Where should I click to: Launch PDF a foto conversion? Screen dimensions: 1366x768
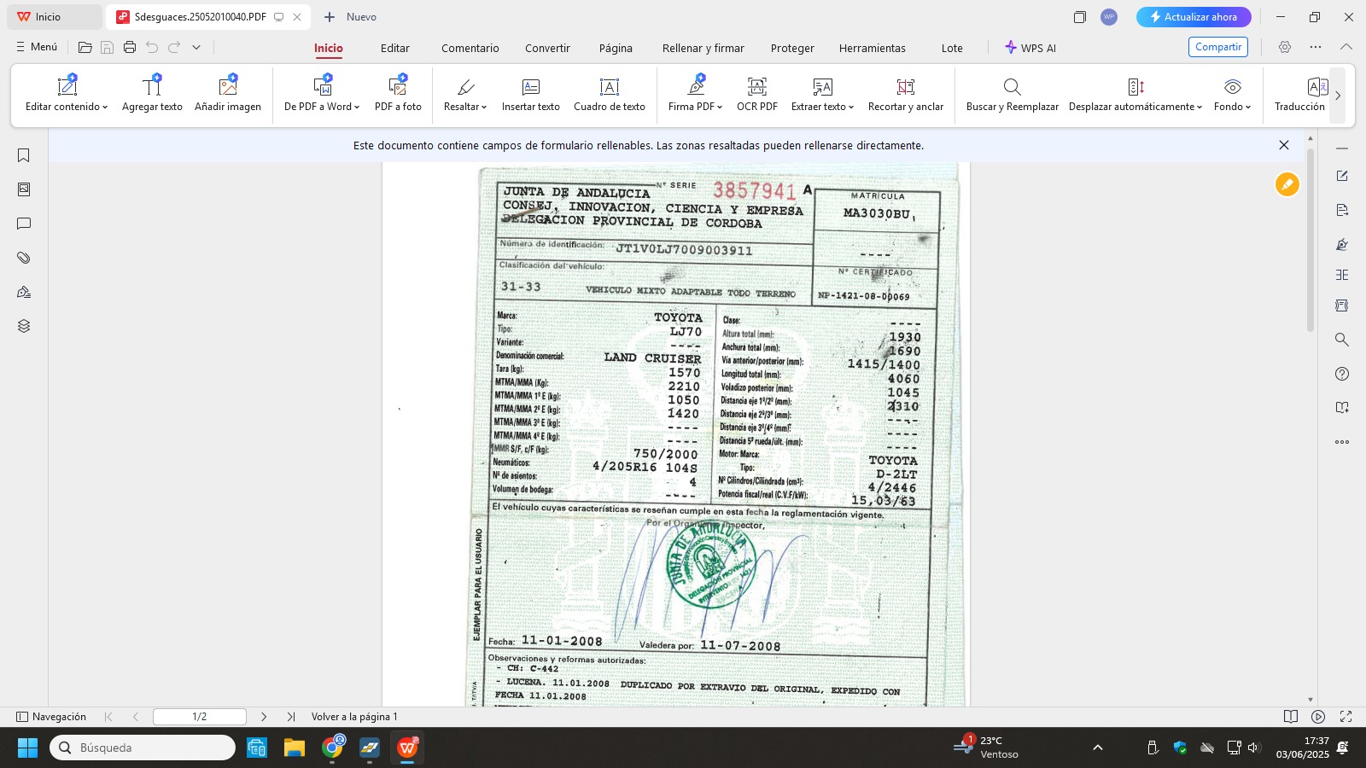tap(398, 93)
